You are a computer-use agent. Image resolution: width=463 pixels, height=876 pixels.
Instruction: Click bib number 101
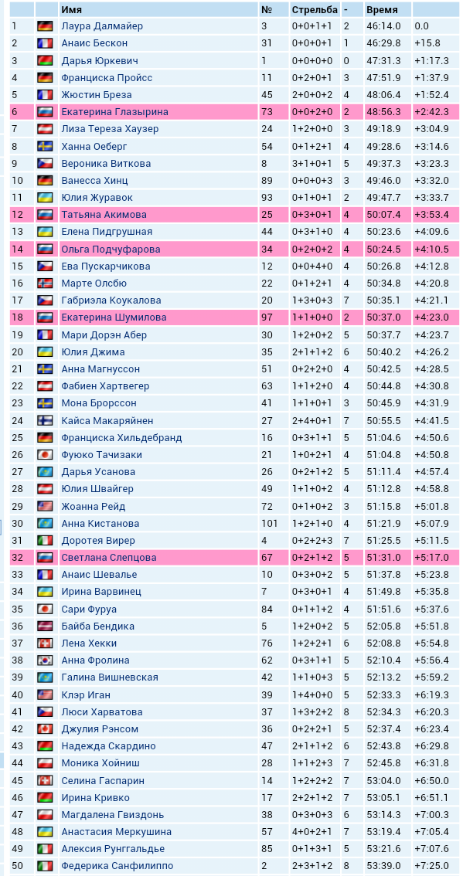(x=269, y=524)
